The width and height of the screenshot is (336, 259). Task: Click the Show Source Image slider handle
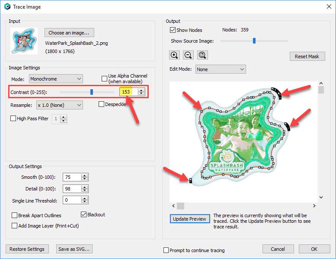[254, 41]
